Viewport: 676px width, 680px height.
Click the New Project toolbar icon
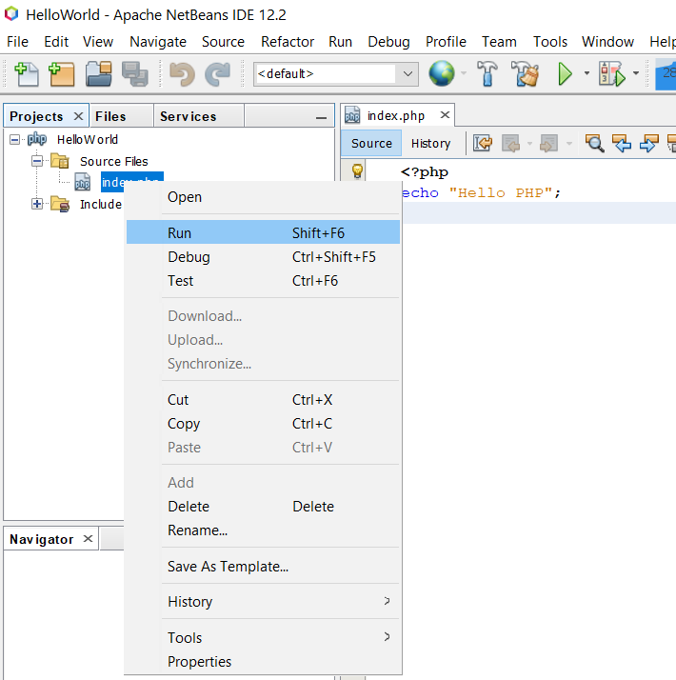pos(61,74)
